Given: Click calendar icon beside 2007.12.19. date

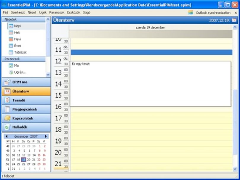Looking at the screenshot, I should coord(234,20).
